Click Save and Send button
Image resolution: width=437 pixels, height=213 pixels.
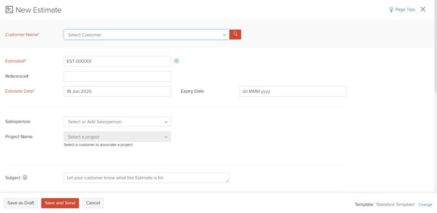point(60,203)
